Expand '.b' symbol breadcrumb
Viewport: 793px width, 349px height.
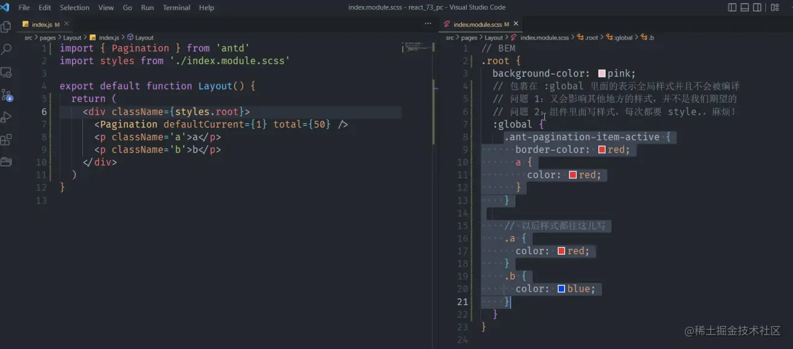(x=648, y=37)
